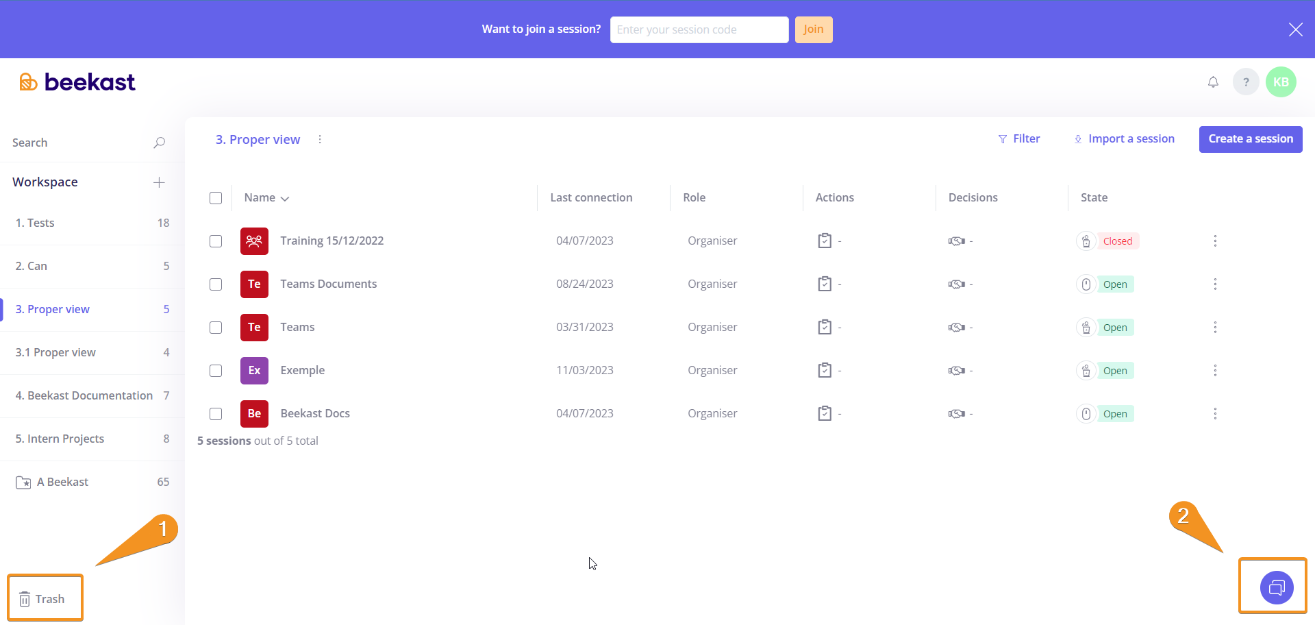The width and height of the screenshot is (1315, 625).
Task: Open the KB user avatar menu
Action: click(1281, 82)
